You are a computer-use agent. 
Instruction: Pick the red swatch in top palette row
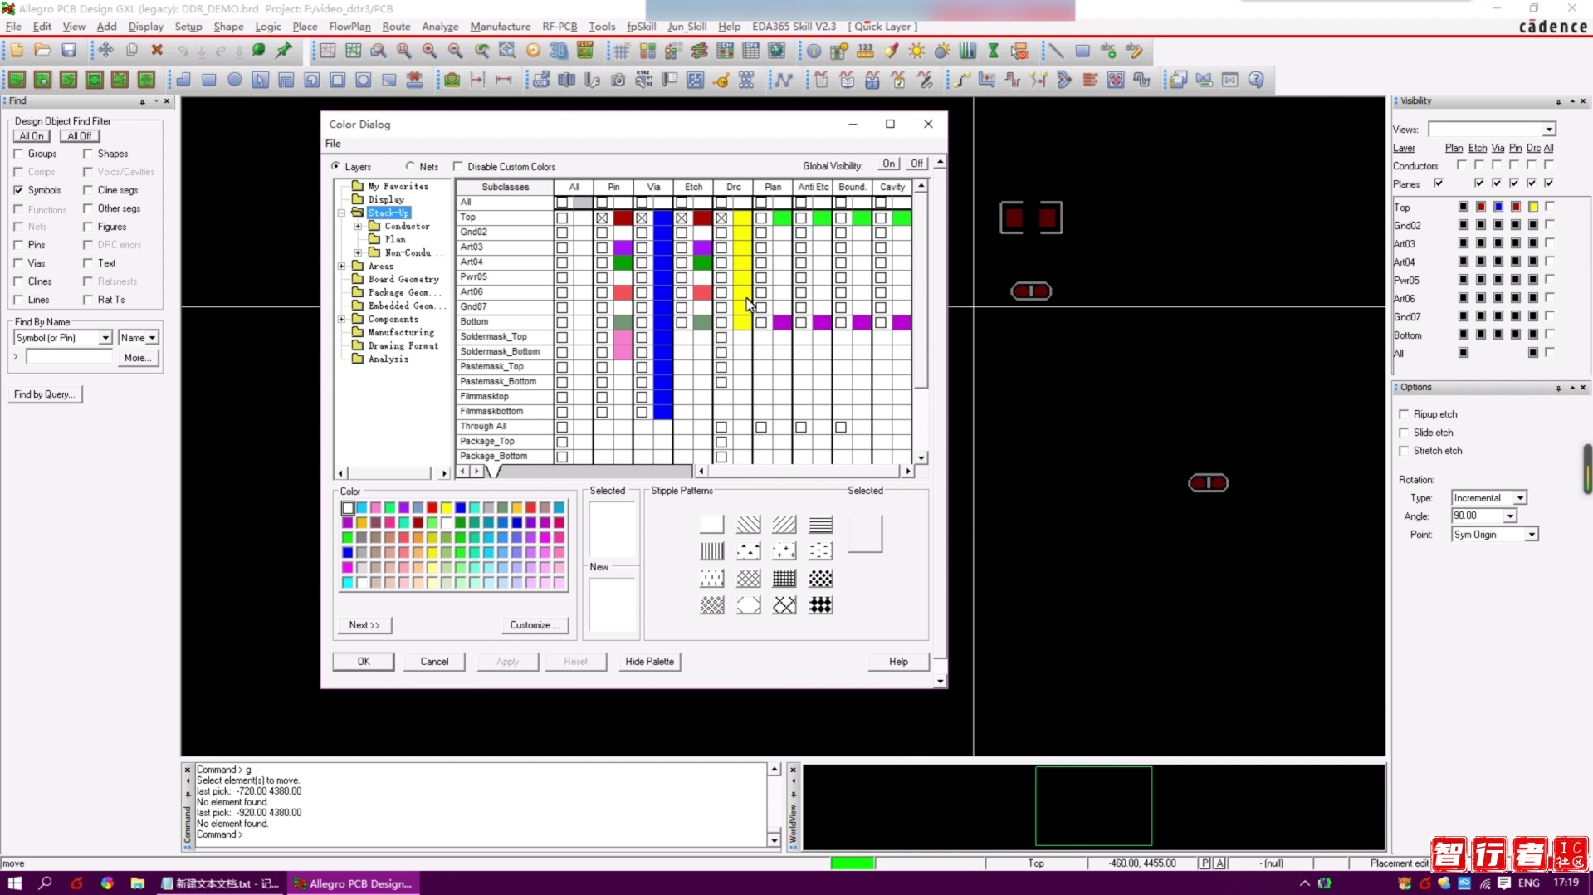coord(432,508)
